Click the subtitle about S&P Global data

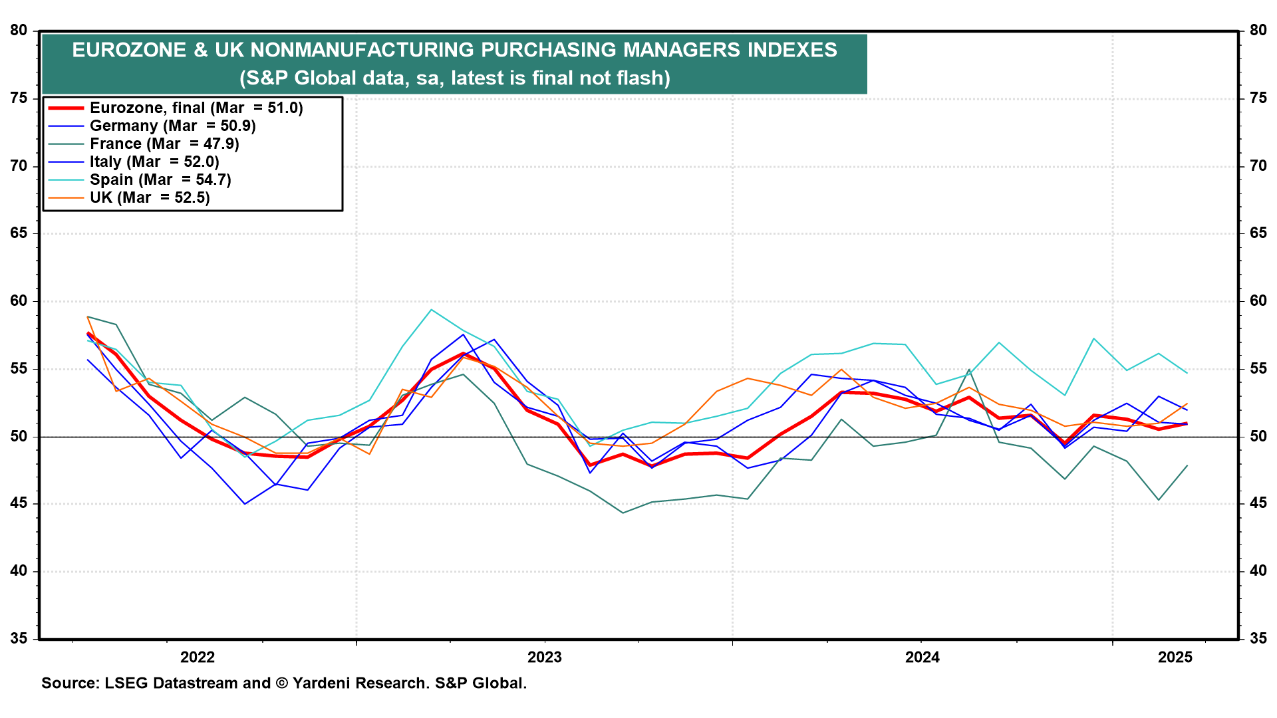pos(454,78)
